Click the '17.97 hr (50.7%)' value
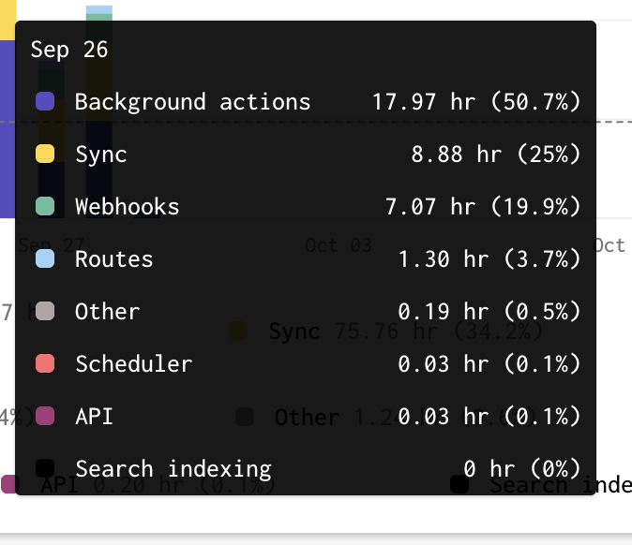Screen dimensions: 632x545 tap(476, 101)
